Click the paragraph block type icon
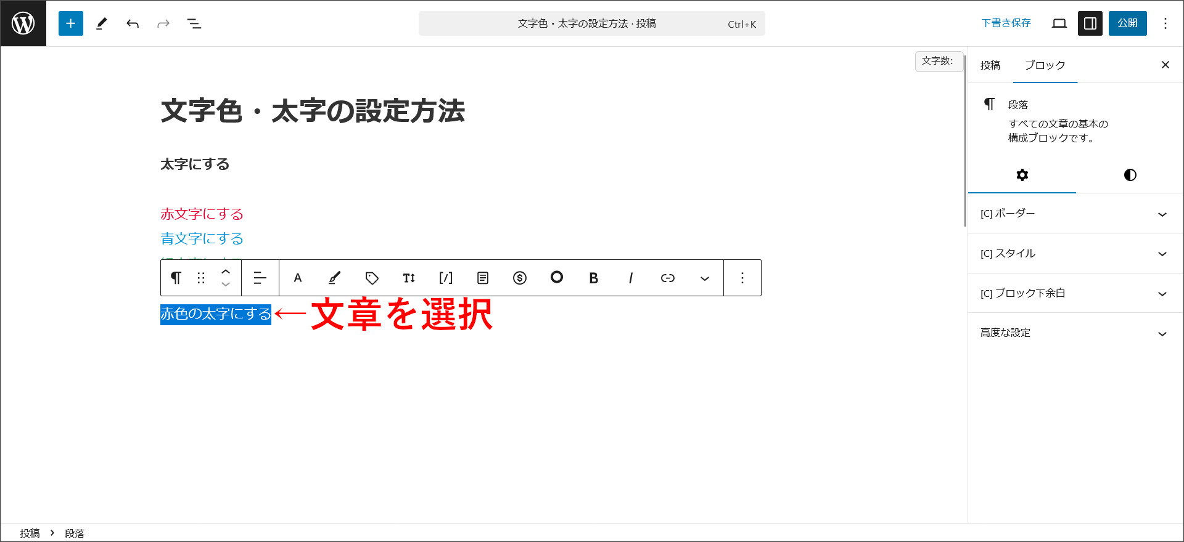1184x542 pixels. tap(176, 278)
